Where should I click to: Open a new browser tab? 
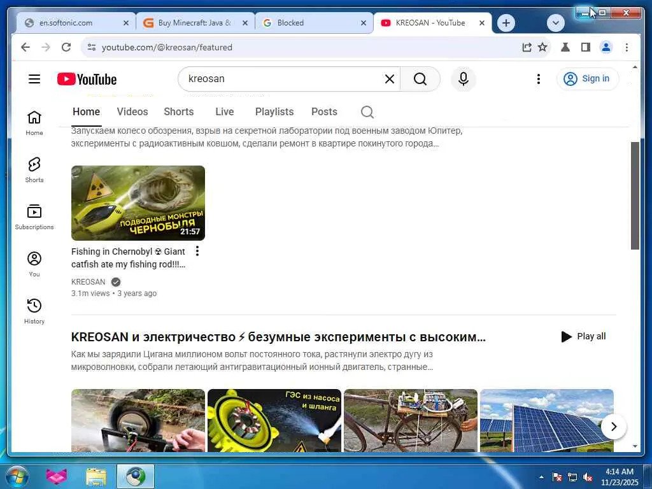[x=506, y=23]
